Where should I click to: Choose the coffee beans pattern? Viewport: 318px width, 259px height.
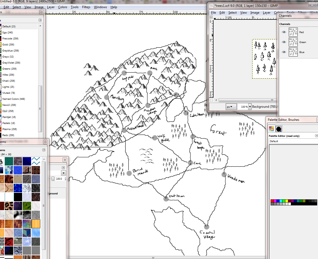(x=36, y=197)
